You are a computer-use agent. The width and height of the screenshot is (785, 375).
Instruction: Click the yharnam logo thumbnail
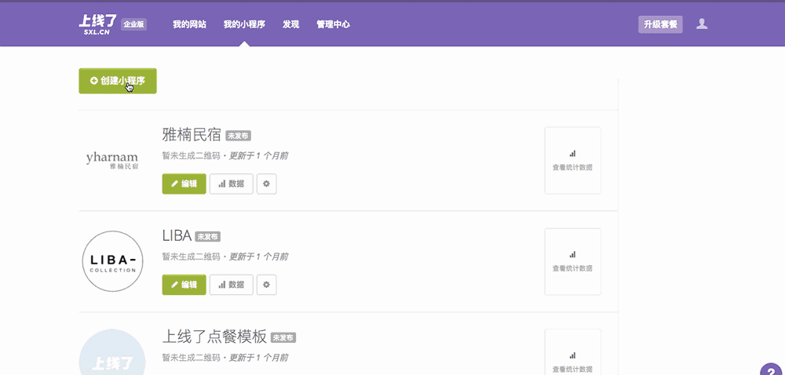point(112,161)
